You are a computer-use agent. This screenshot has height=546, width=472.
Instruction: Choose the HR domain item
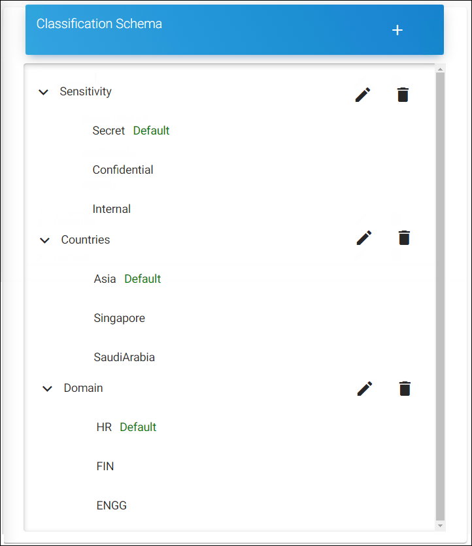[104, 427]
